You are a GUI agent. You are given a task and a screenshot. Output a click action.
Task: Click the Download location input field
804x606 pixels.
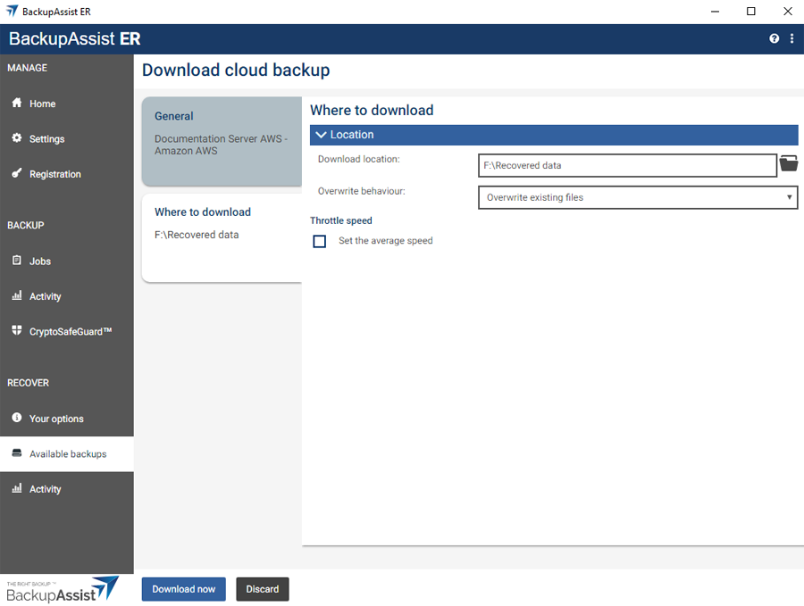627,165
